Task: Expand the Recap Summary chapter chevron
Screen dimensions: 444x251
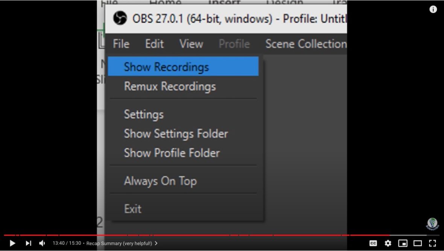Action: (156, 243)
